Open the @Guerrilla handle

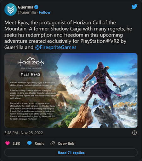click(27, 12)
